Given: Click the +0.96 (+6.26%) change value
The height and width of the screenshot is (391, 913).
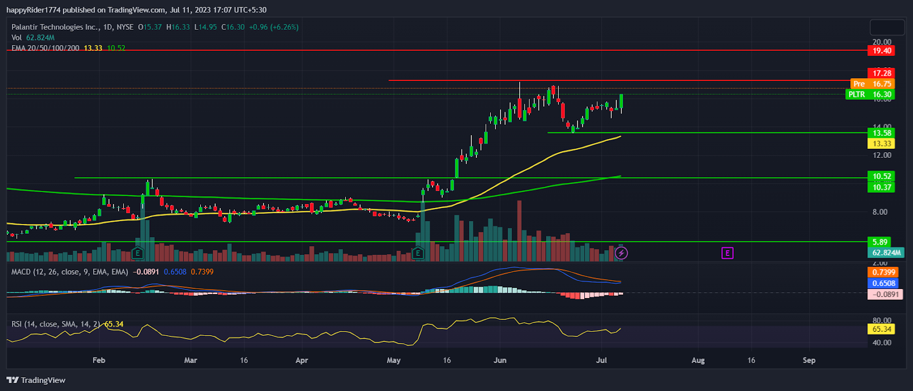Looking at the screenshot, I should click(273, 27).
